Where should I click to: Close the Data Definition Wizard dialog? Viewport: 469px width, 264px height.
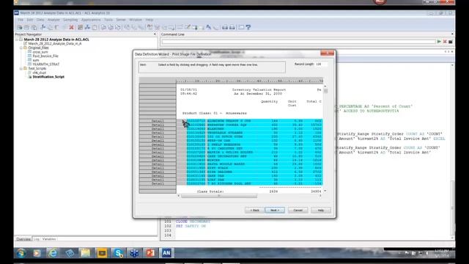[327, 54]
